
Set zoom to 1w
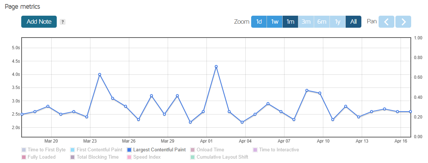[x=275, y=22]
